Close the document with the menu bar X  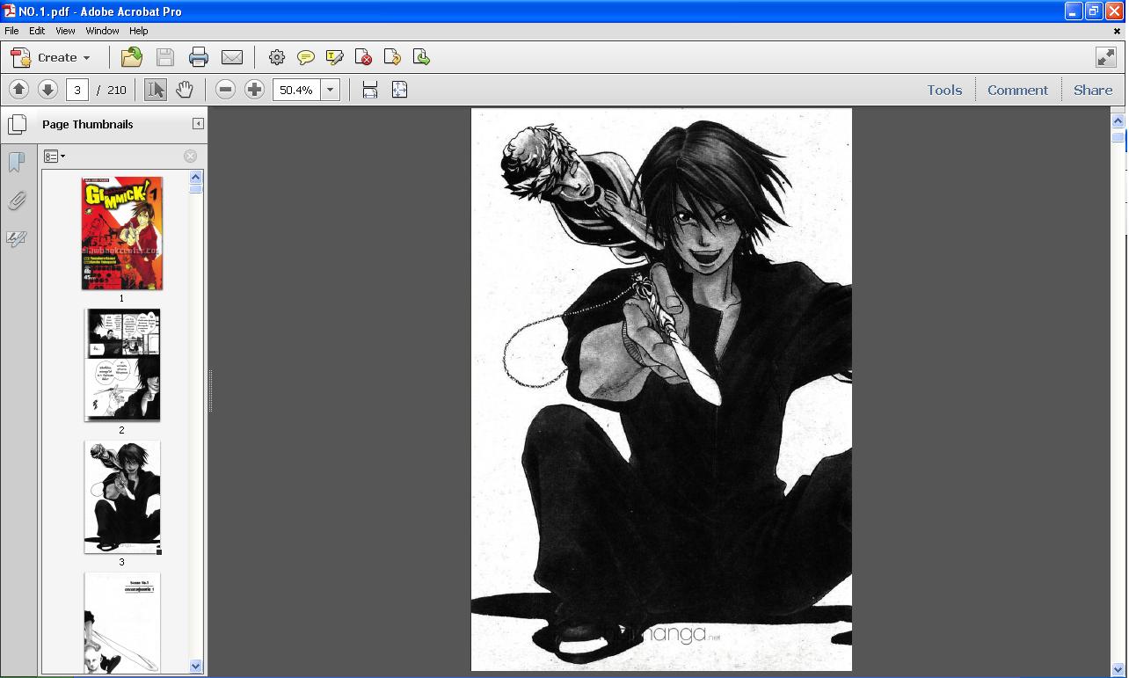point(1117,31)
